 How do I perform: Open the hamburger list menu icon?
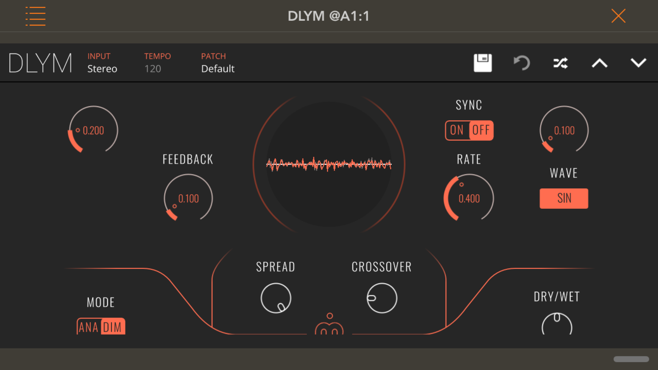click(35, 16)
